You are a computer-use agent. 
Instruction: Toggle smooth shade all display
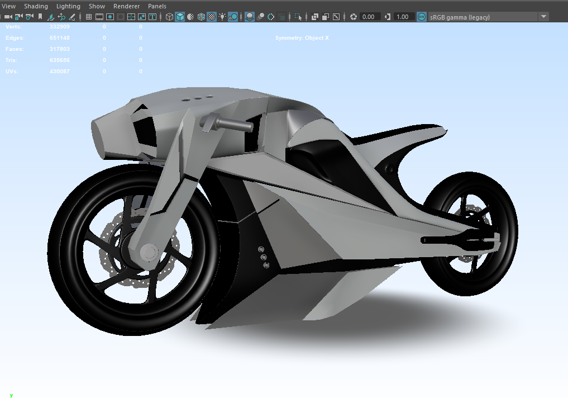(180, 17)
